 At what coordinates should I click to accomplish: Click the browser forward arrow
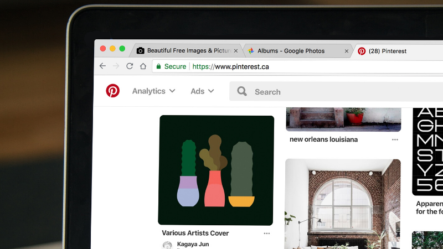(x=116, y=66)
